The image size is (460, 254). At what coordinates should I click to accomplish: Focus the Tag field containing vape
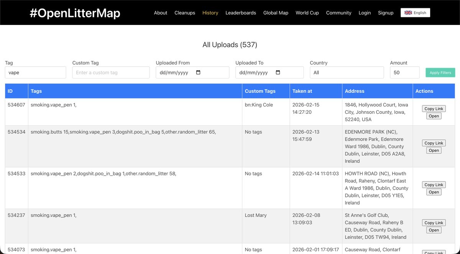[x=35, y=72]
